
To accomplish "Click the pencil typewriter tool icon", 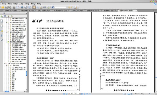I will pos(48,7).
